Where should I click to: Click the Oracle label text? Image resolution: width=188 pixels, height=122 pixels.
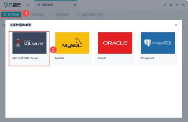point(102,58)
